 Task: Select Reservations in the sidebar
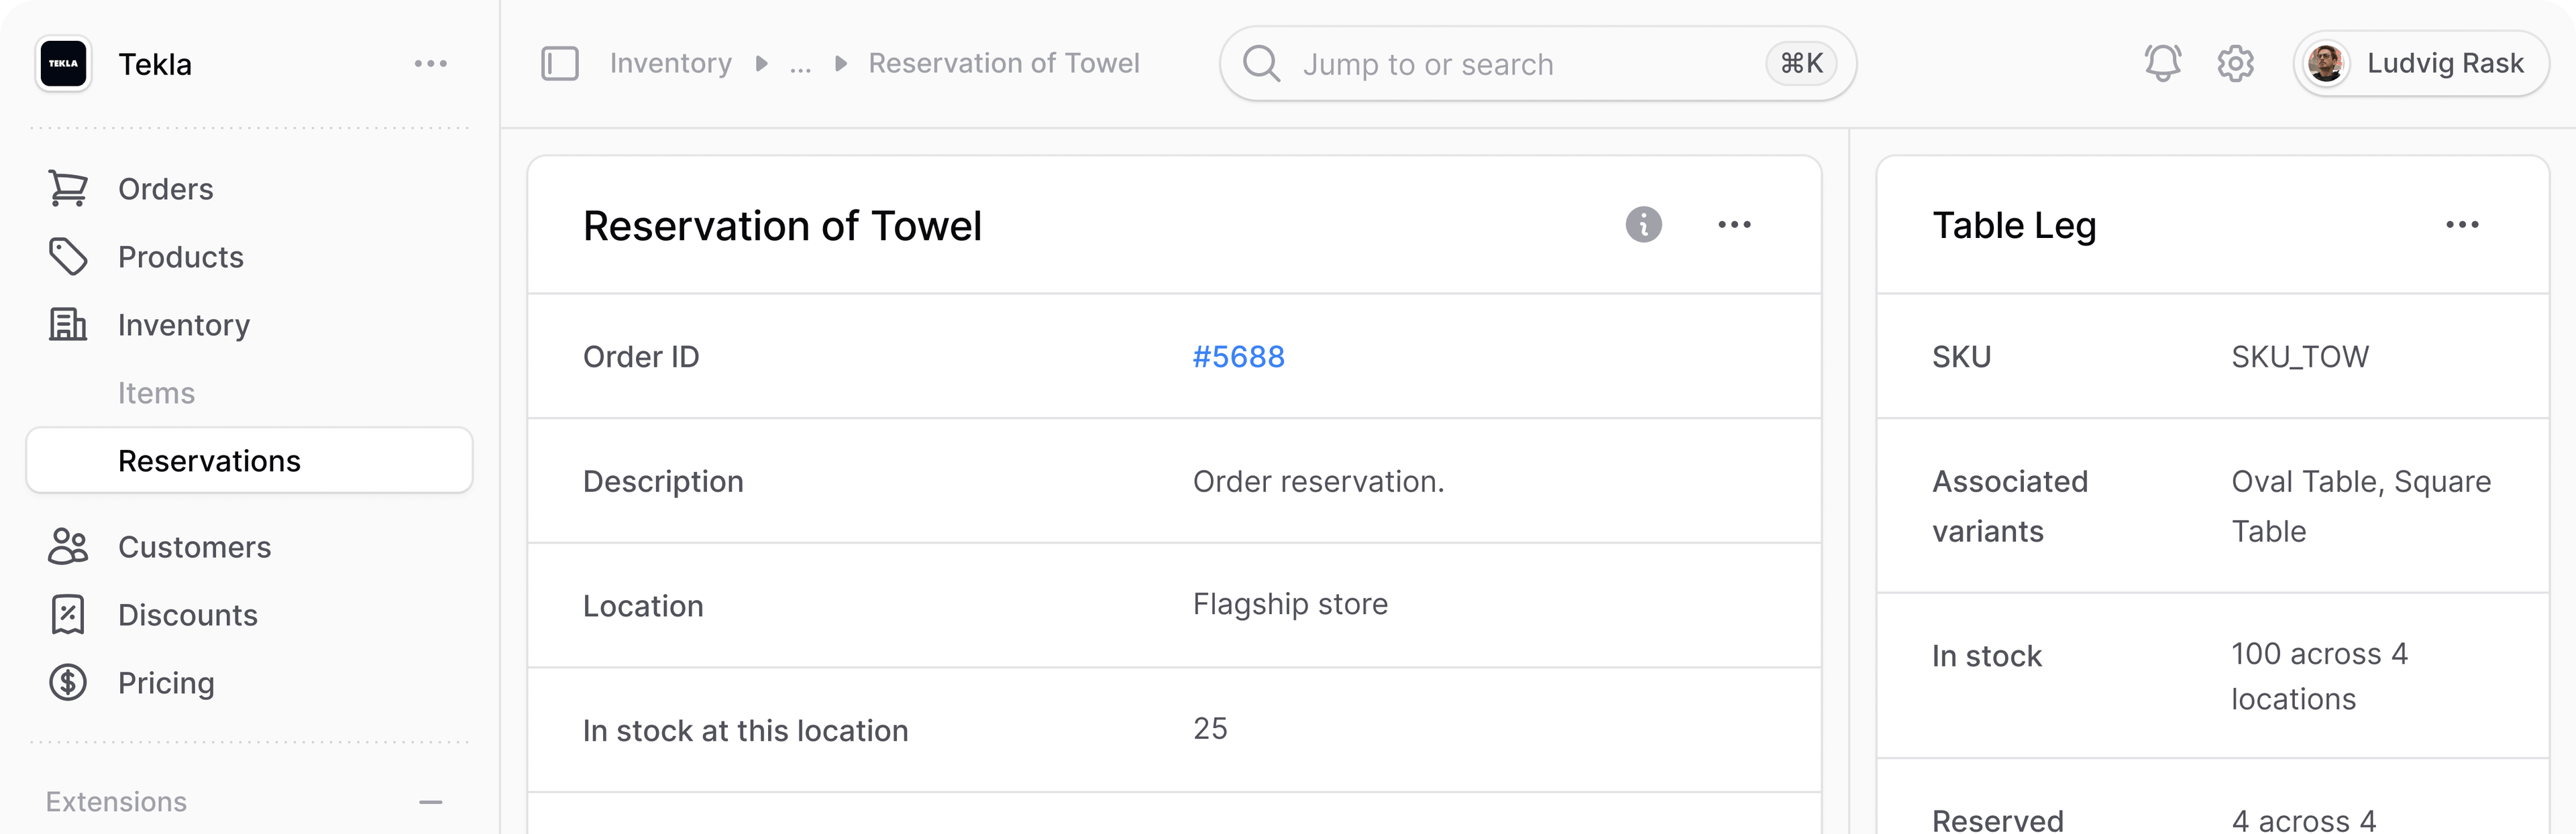click(249, 461)
